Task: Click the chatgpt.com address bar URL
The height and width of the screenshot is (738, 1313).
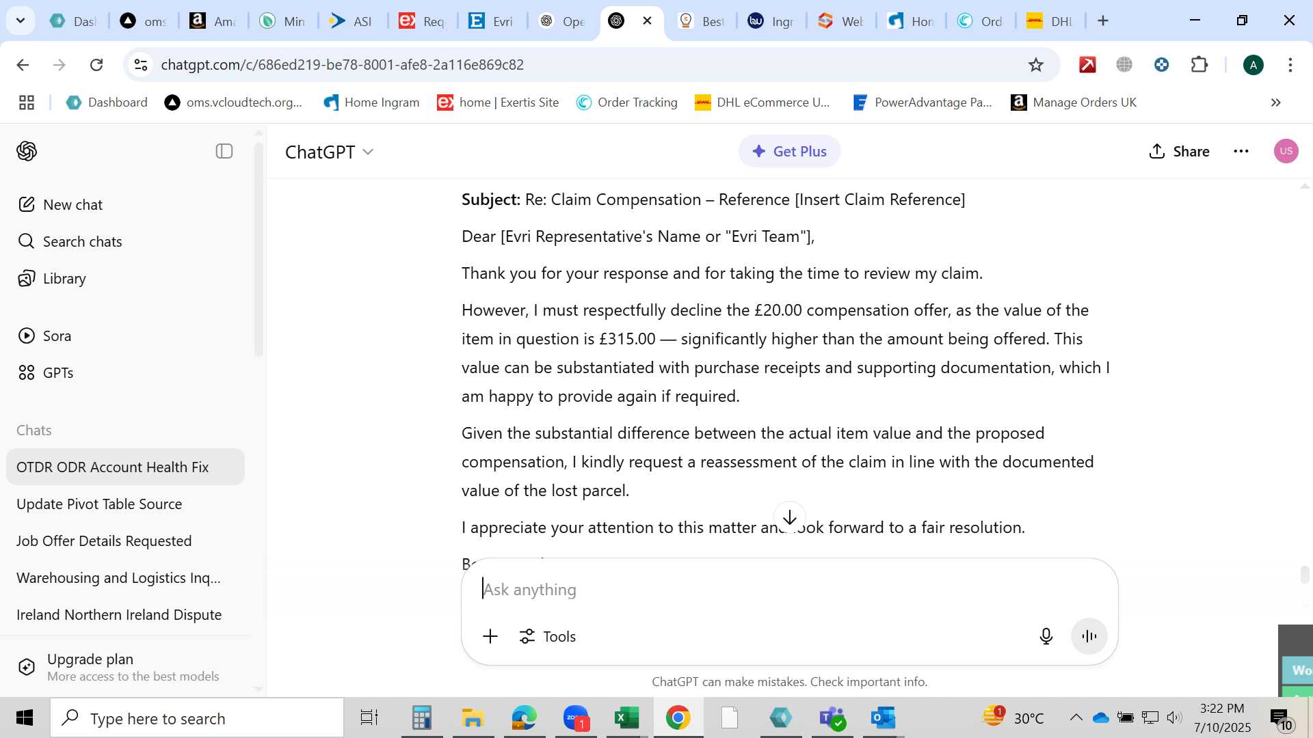Action: [342, 64]
